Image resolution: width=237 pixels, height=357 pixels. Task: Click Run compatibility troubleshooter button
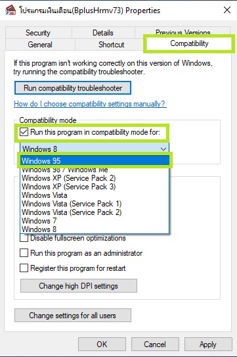(73, 88)
